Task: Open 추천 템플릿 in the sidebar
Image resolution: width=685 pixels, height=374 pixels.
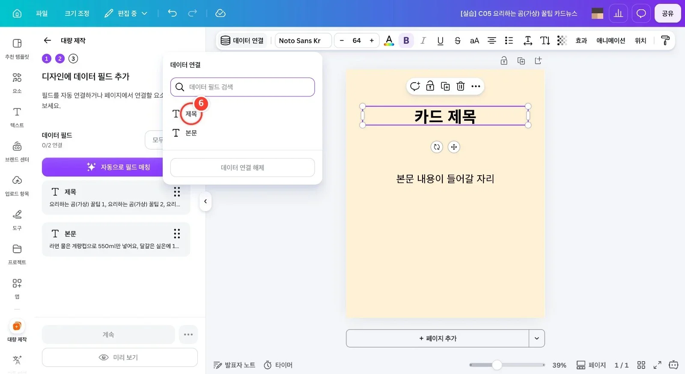Action: pyautogui.click(x=17, y=49)
